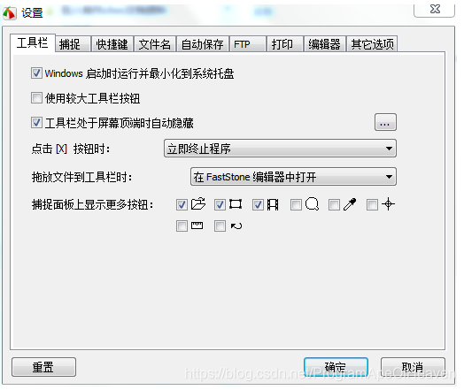
Task: Tick the checkbox beside the magnifier icon
Action: pos(297,204)
